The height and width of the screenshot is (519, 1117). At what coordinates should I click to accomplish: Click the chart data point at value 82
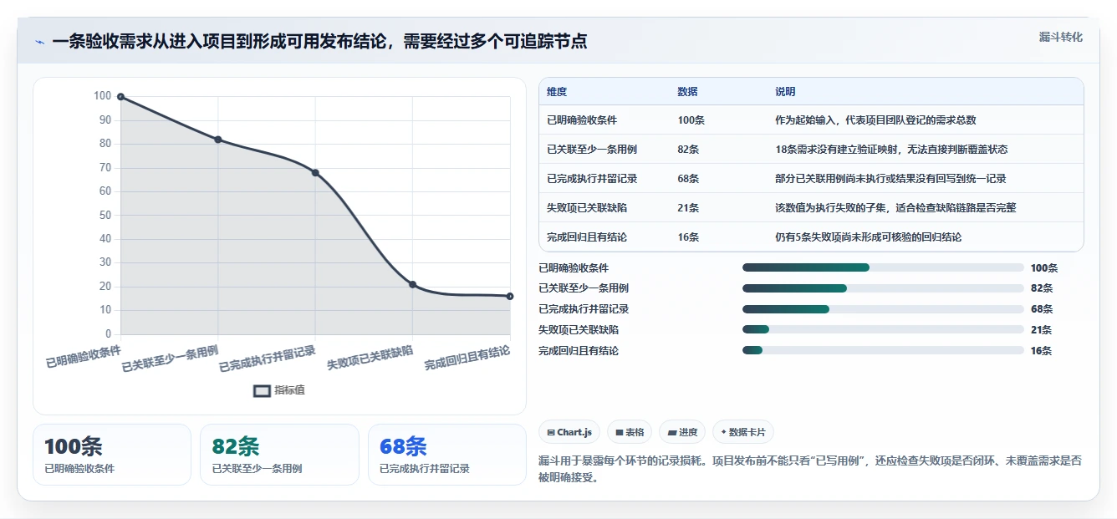(x=218, y=140)
